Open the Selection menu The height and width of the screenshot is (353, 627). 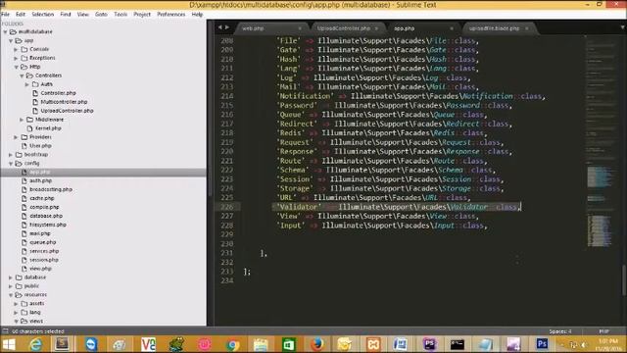click(43, 14)
